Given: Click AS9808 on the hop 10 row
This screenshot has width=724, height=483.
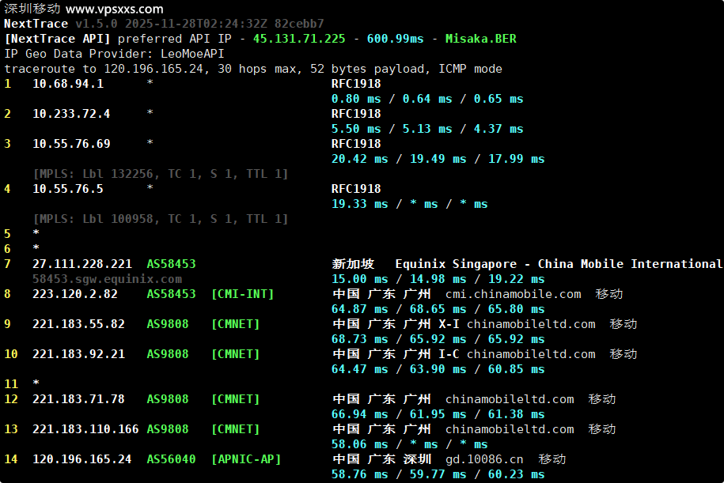Looking at the screenshot, I should tap(168, 354).
